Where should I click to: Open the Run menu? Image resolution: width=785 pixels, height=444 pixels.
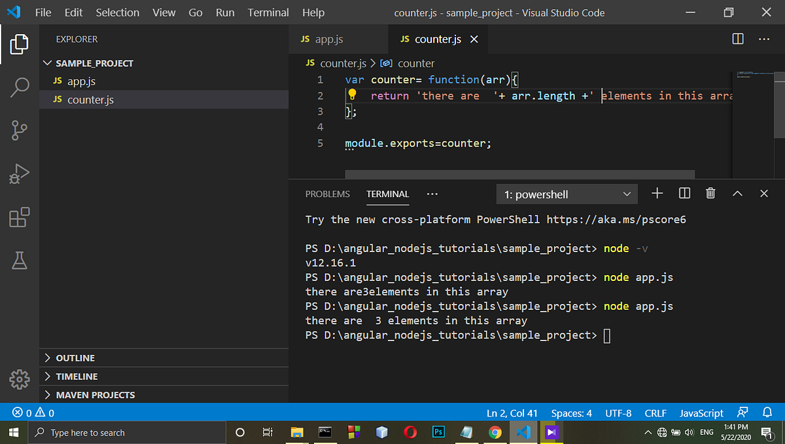(224, 12)
